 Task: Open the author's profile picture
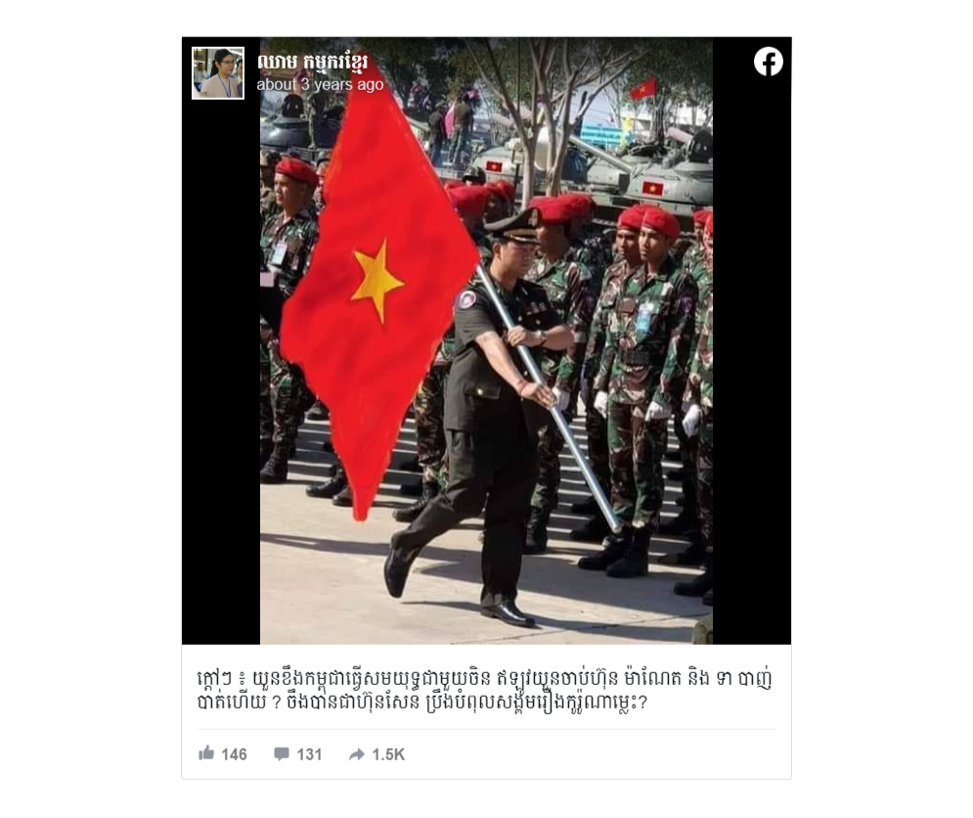[218, 73]
